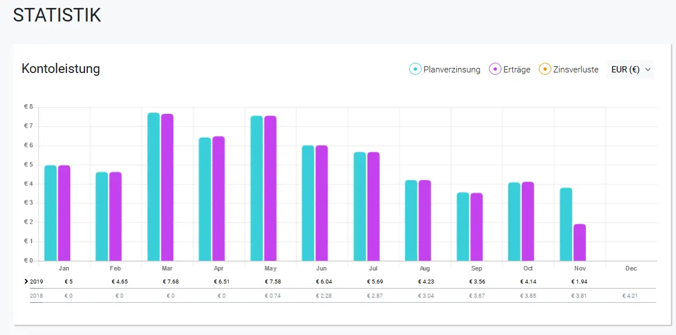Click the € 7.68 March 2019 value
This screenshot has width=676, height=335.
[x=171, y=282]
